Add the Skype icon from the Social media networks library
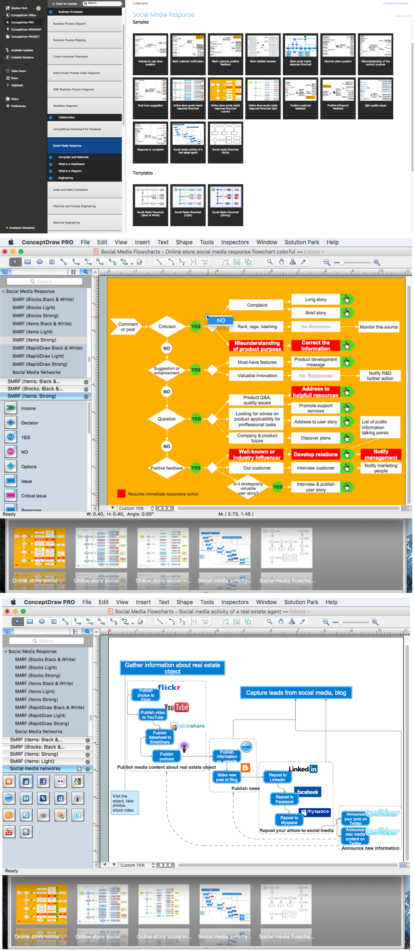Viewport: 414px width, 950px height. (26, 815)
